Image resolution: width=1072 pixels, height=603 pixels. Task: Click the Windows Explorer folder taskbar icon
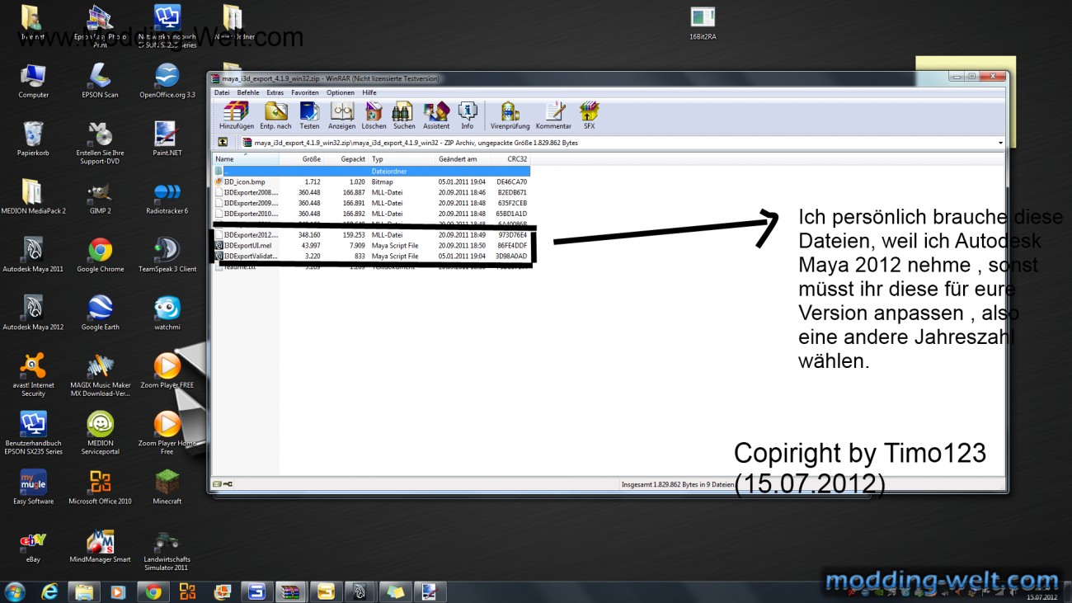tap(83, 591)
